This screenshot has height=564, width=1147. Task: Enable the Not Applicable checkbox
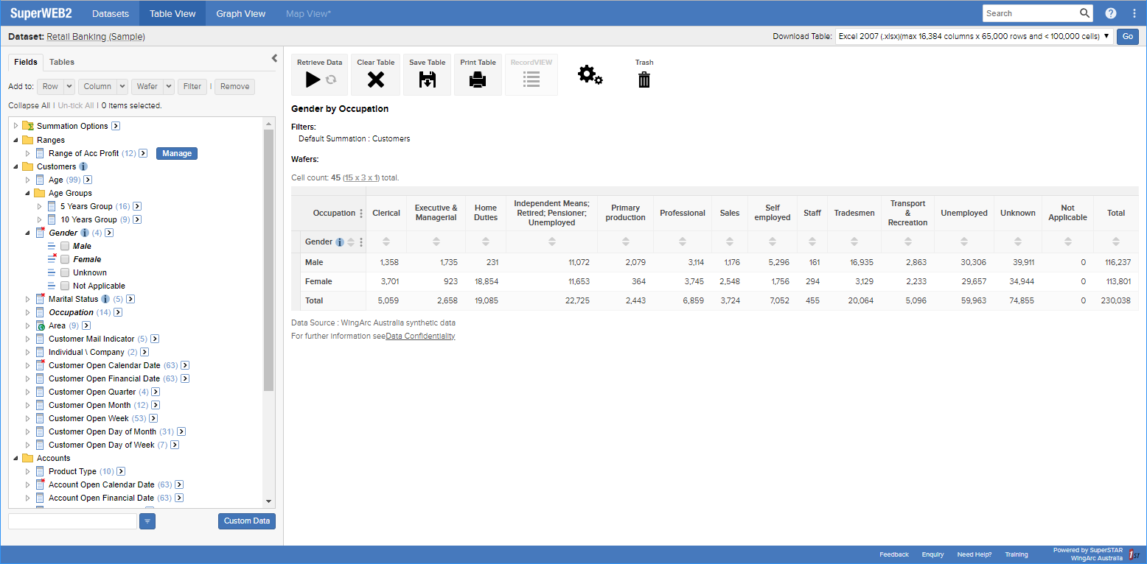(x=65, y=286)
